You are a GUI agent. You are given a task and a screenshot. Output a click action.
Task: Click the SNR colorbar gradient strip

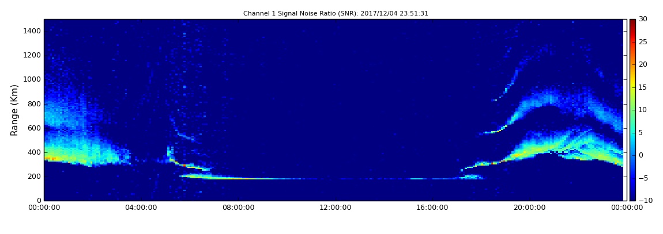pos(632,110)
